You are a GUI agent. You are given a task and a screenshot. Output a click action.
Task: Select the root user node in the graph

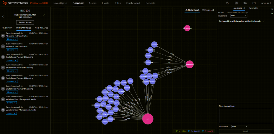pyautogui.click(x=148, y=119)
